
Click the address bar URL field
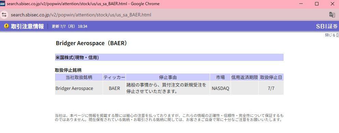pos(81,15)
